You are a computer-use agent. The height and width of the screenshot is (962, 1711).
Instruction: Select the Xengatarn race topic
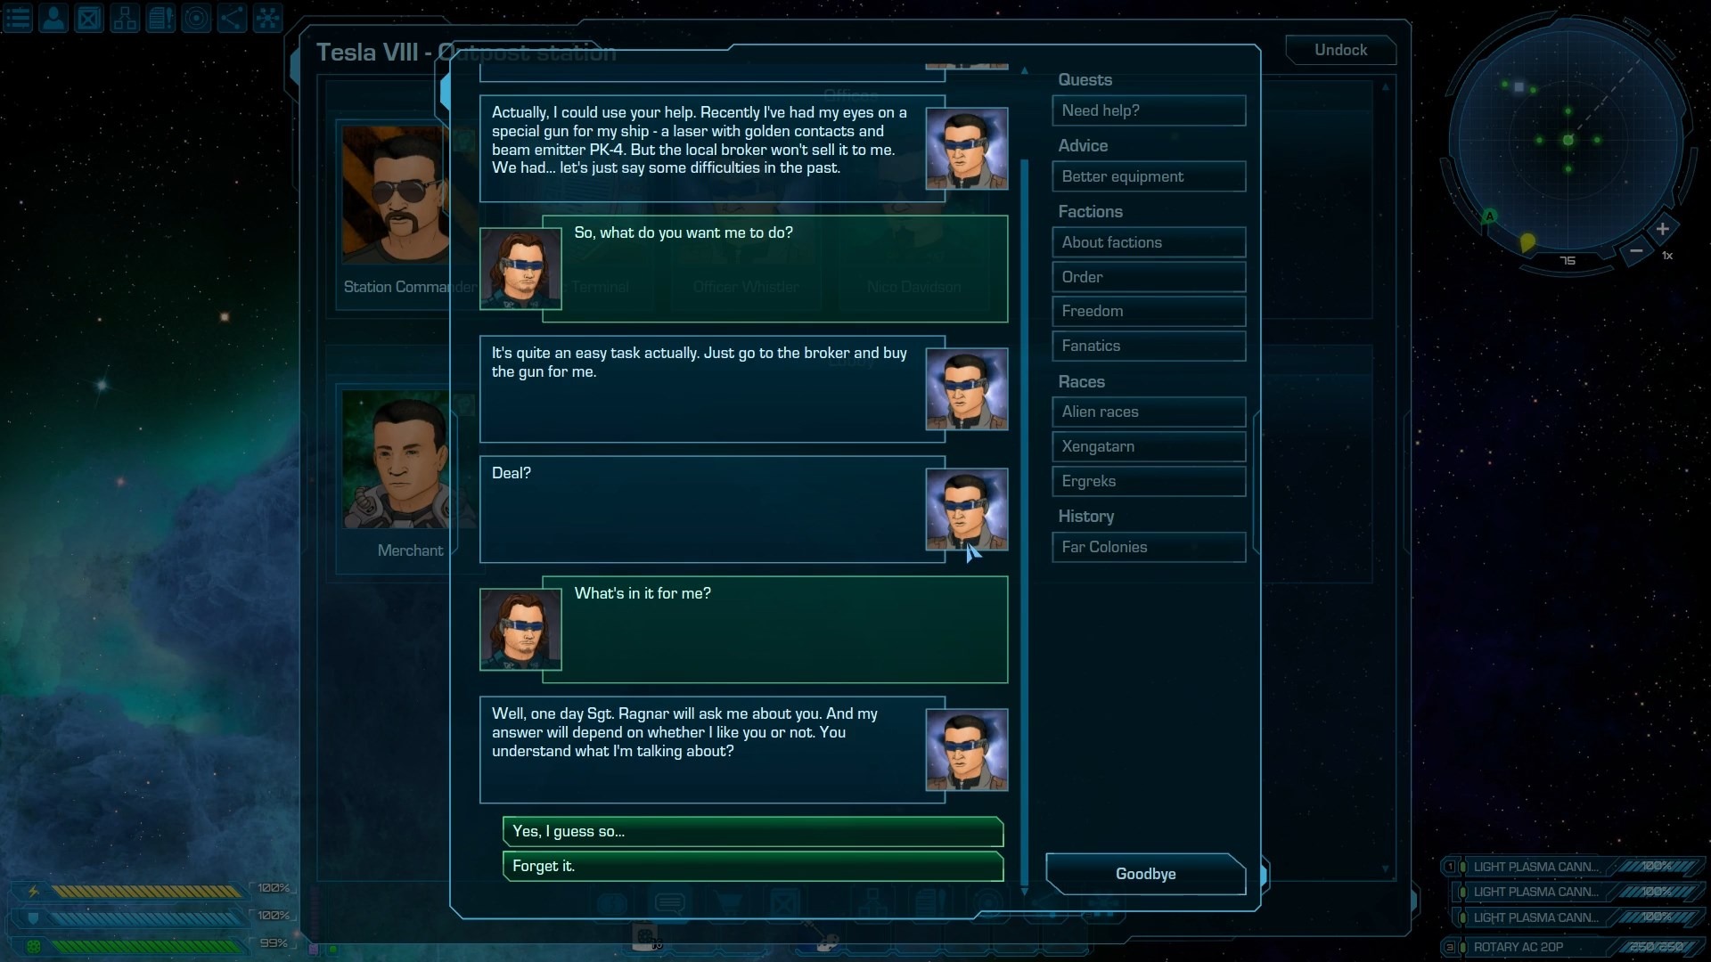[x=1149, y=446]
